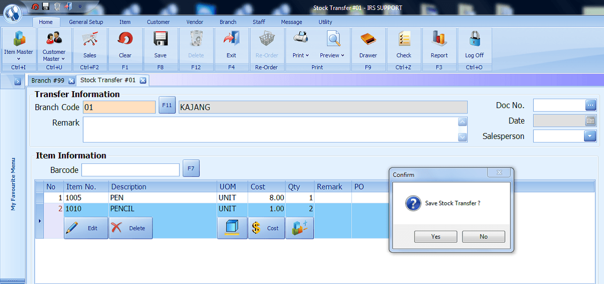Click the red X Delete row button
604x284 pixels.
131,228
